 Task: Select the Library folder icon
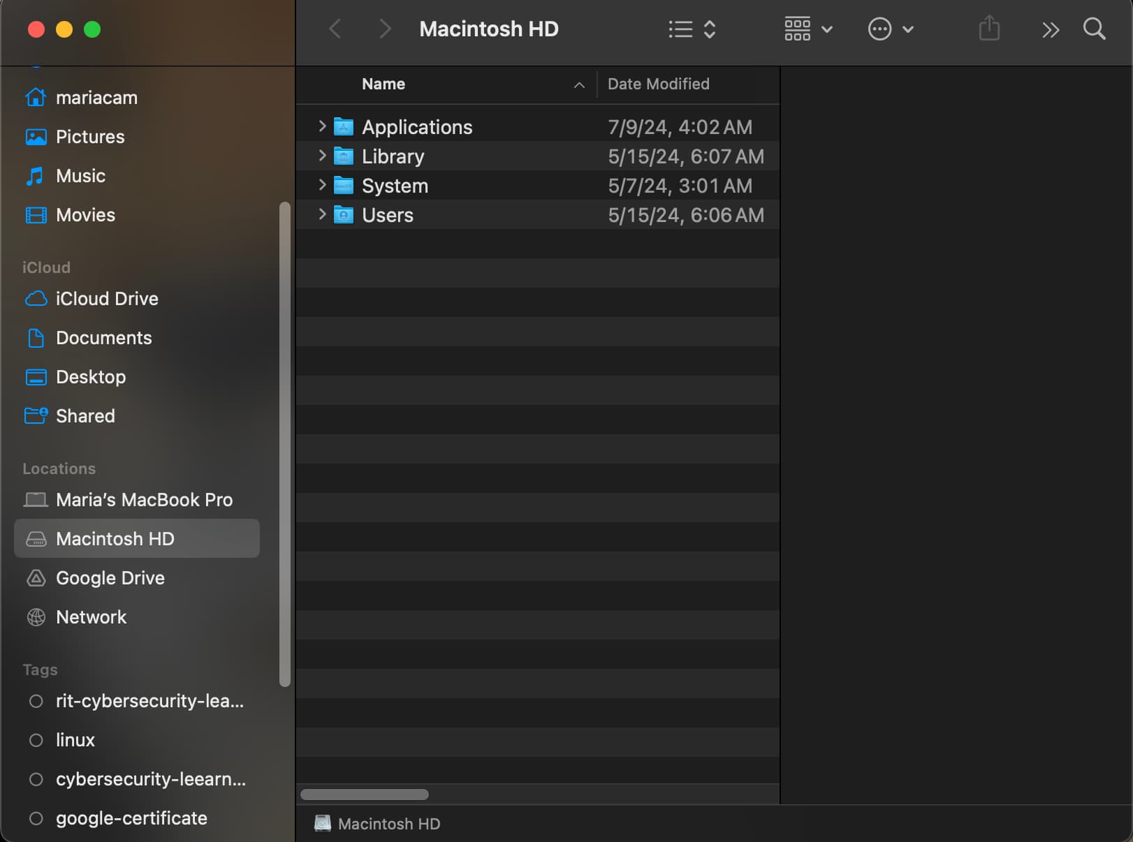pos(344,156)
